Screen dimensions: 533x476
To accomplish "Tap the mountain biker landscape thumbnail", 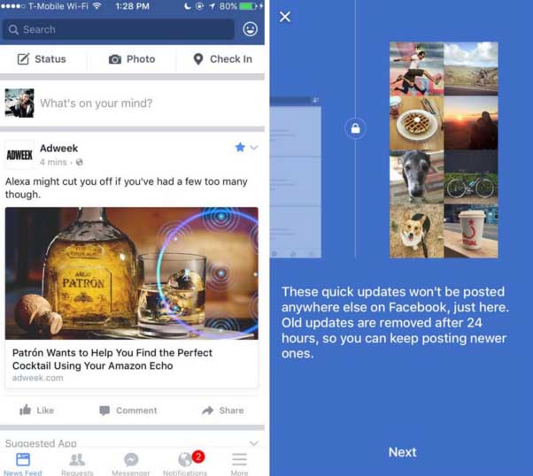I will (x=471, y=69).
